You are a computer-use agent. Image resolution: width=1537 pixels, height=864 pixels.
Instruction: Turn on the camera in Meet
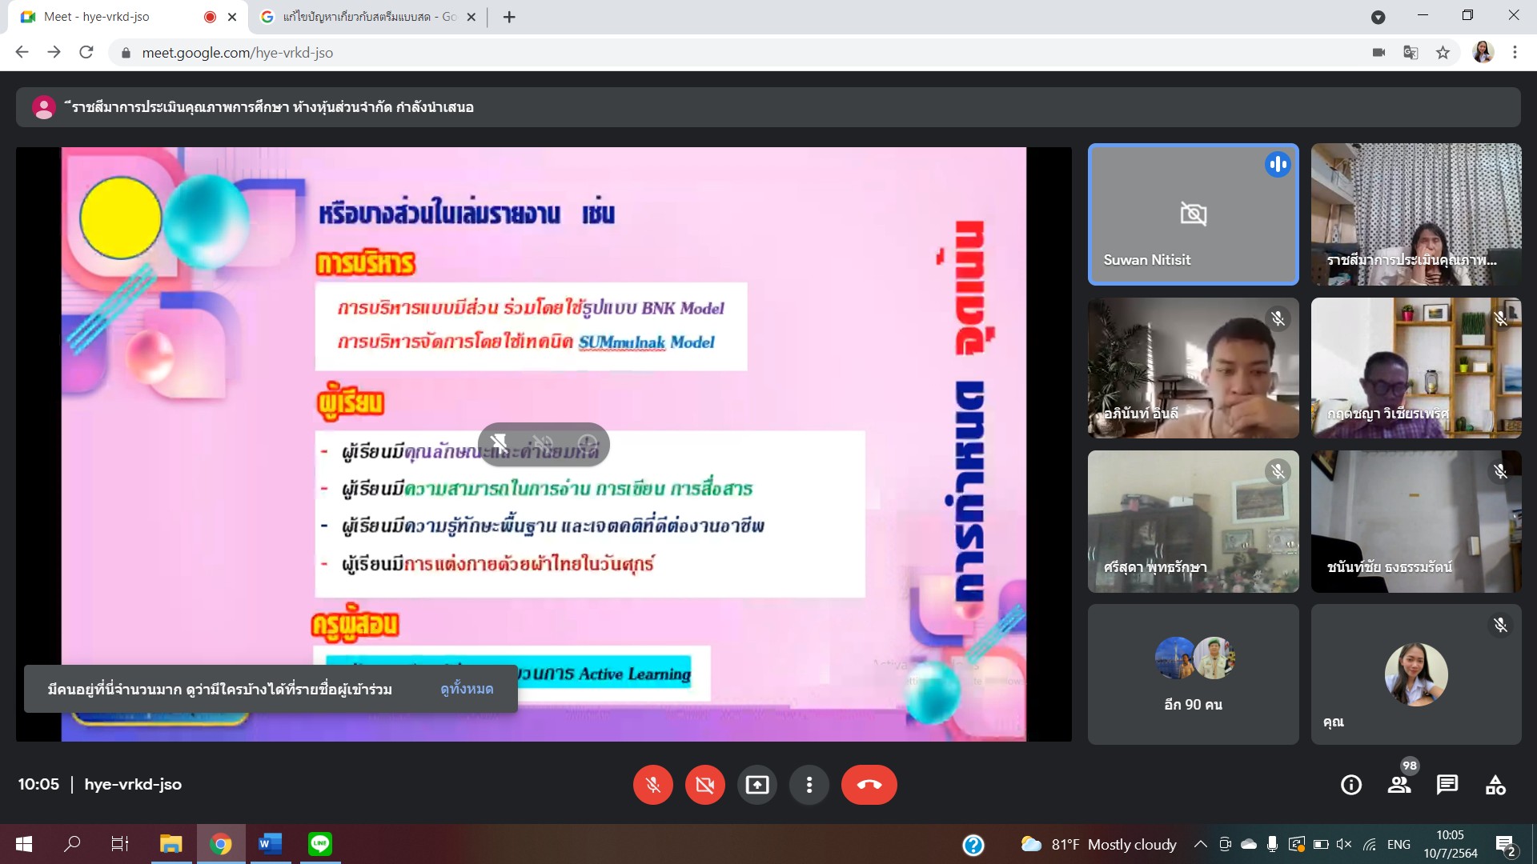(704, 785)
